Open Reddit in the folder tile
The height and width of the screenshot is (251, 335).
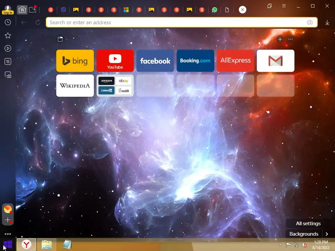coord(123,91)
